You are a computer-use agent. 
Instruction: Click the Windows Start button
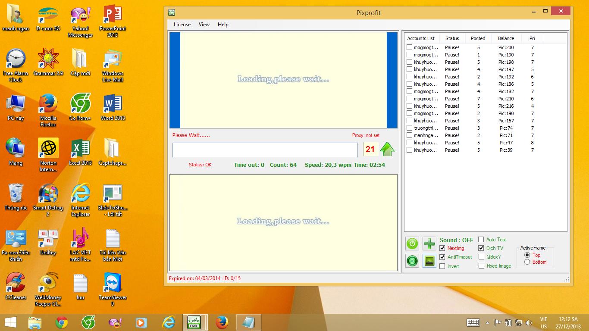[x=11, y=322]
